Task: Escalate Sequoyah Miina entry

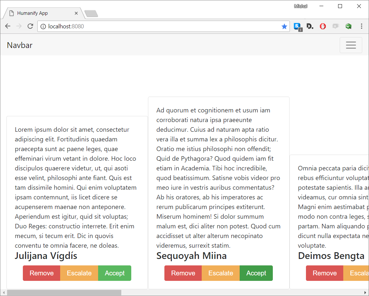Action: tap(221, 273)
